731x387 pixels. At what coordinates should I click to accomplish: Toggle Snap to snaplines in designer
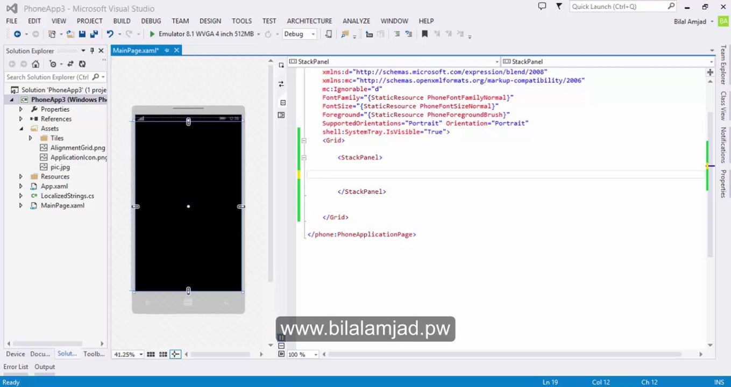coord(175,354)
